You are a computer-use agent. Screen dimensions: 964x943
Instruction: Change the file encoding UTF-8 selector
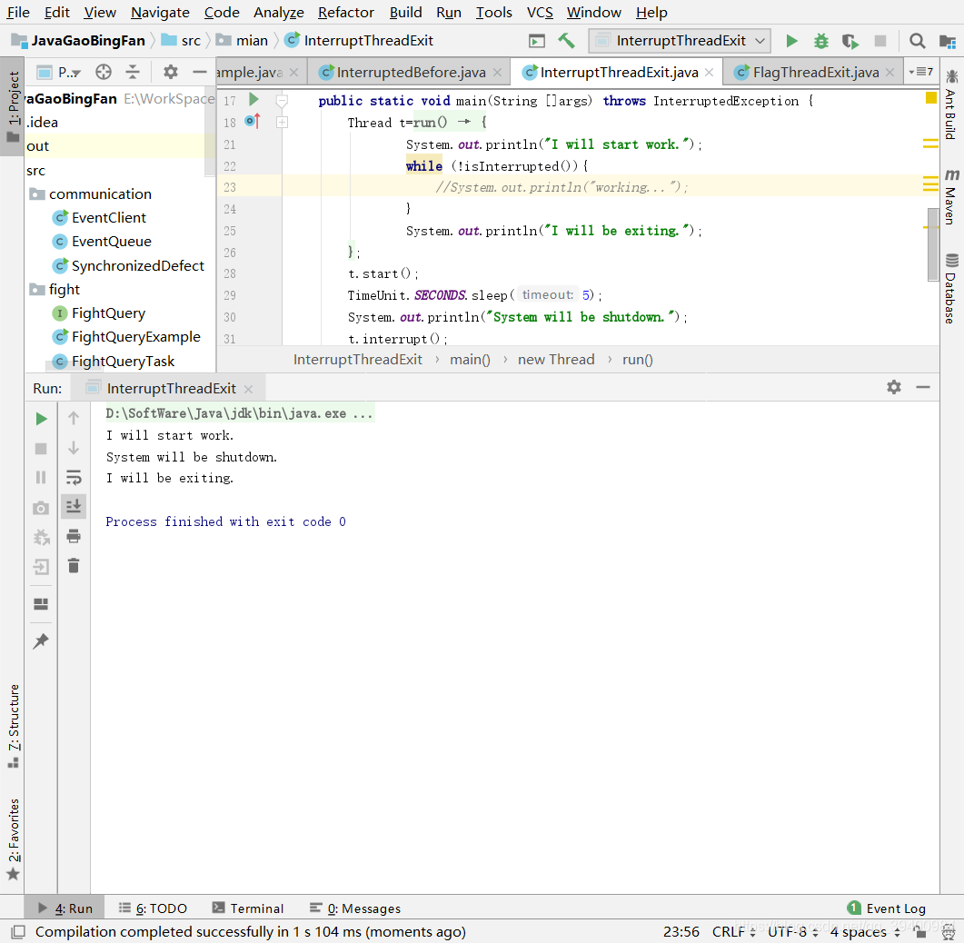[793, 932]
